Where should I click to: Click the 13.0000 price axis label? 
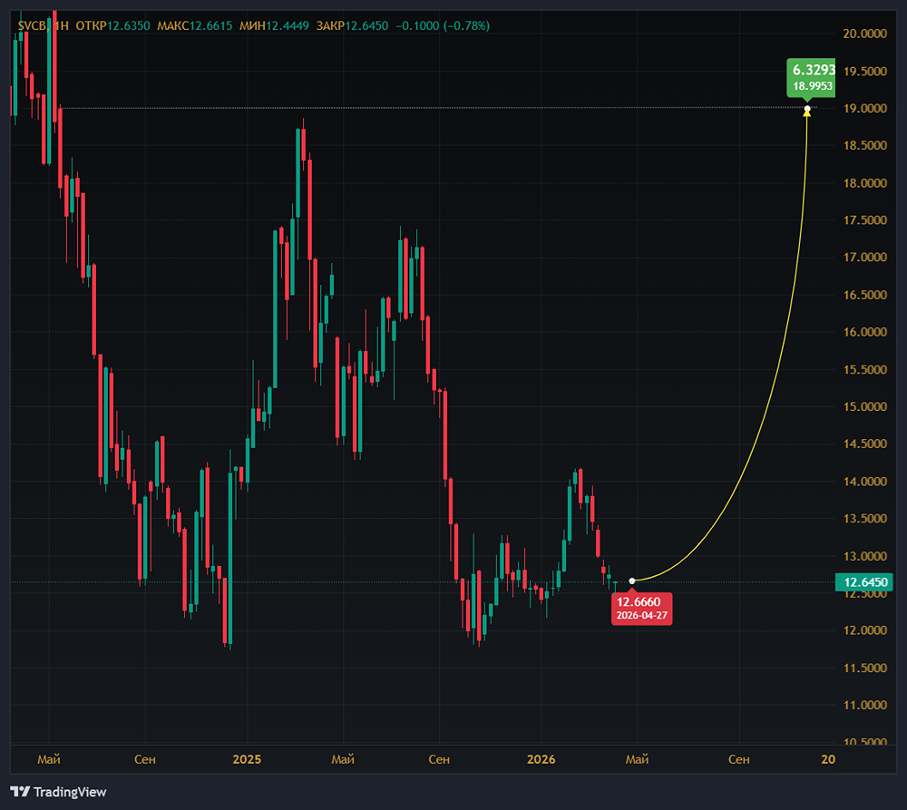[864, 555]
